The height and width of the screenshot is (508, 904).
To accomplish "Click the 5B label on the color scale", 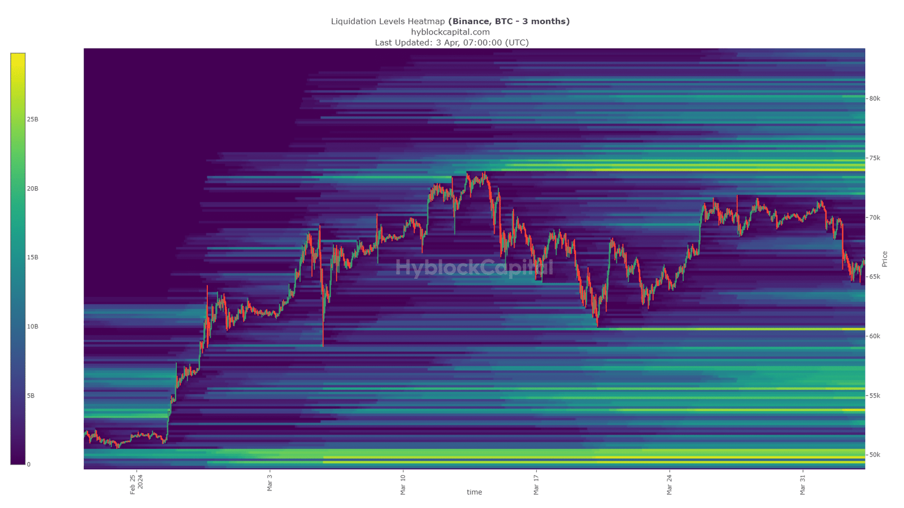I will 31,396.
